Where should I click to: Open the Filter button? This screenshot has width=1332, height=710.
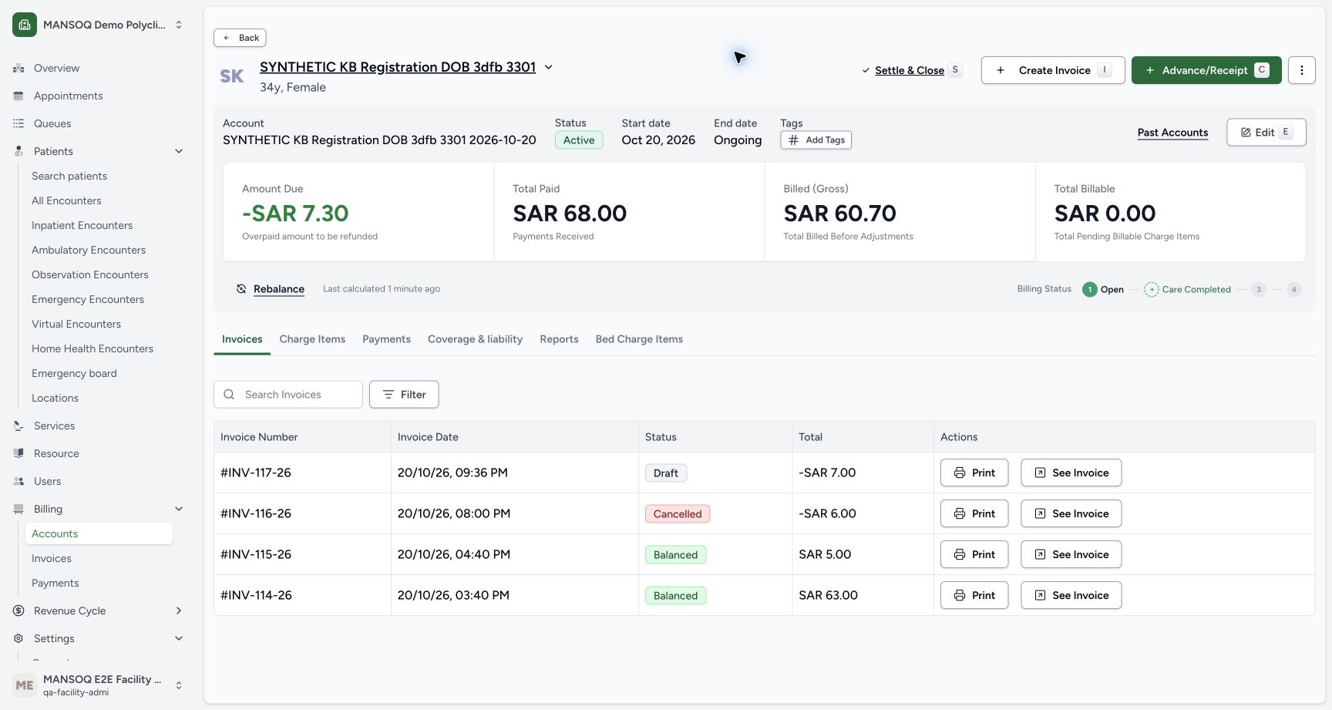click(404, 395)
